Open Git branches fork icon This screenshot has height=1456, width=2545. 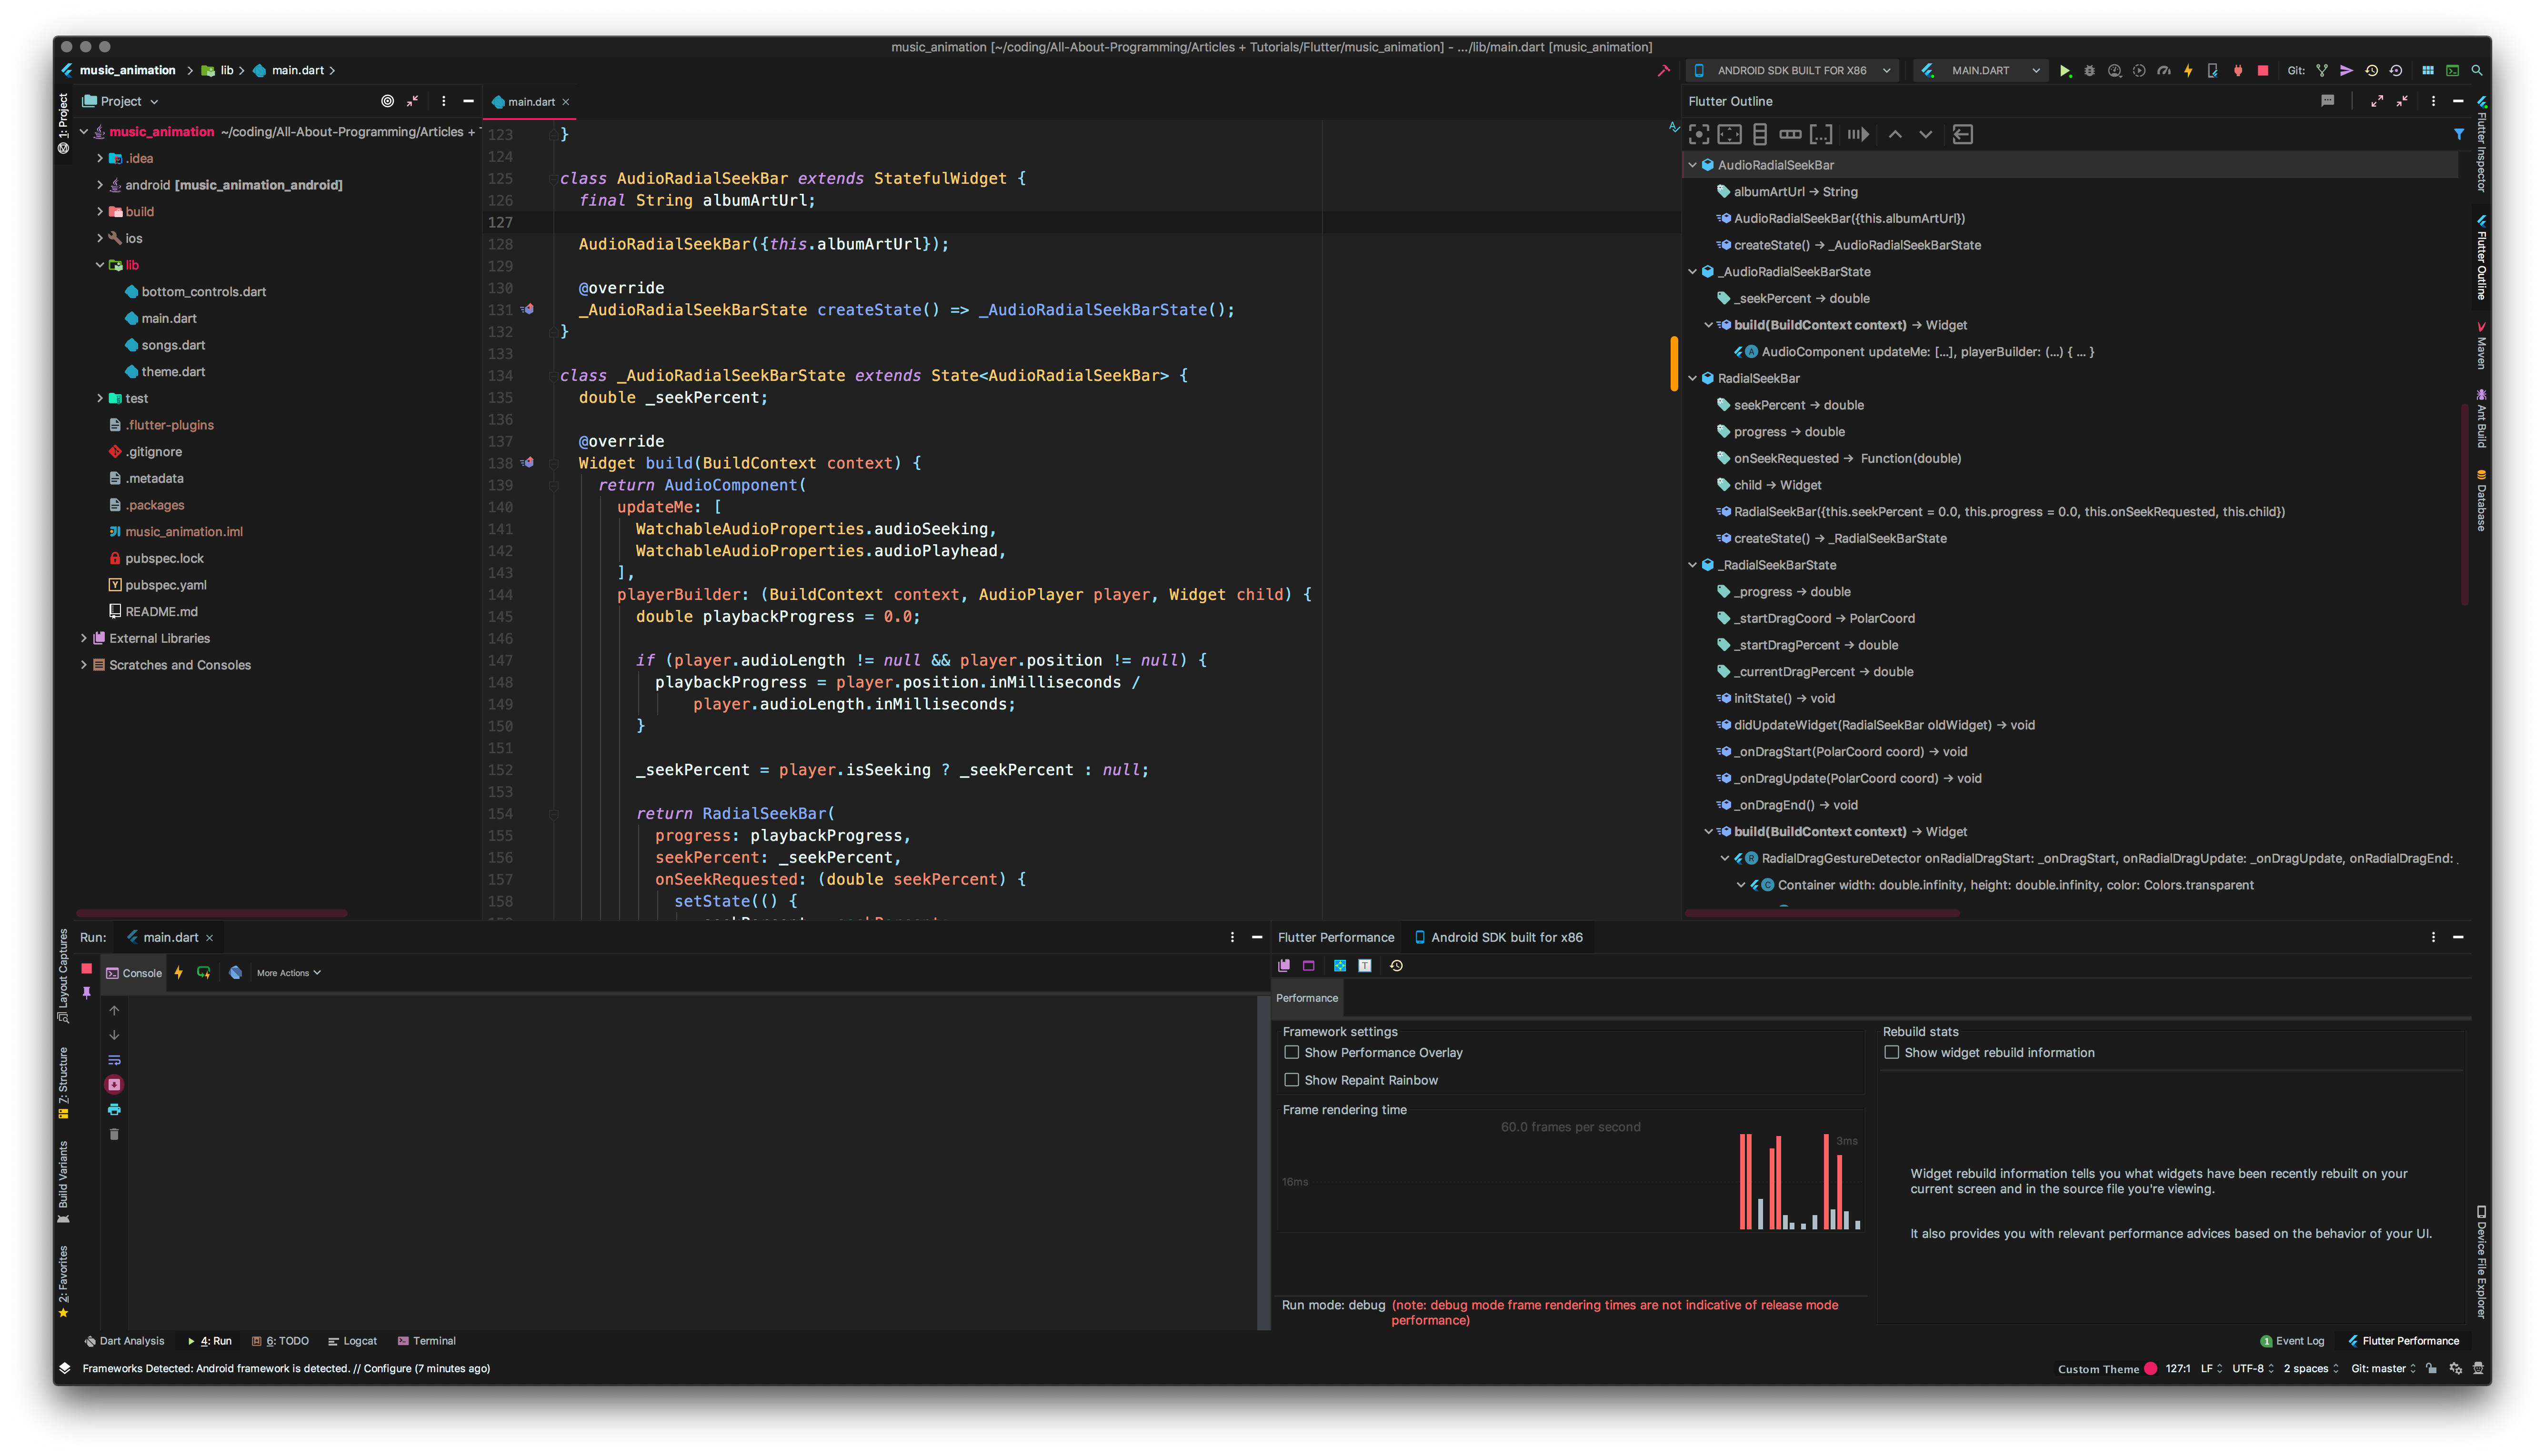click(2322, 71)
